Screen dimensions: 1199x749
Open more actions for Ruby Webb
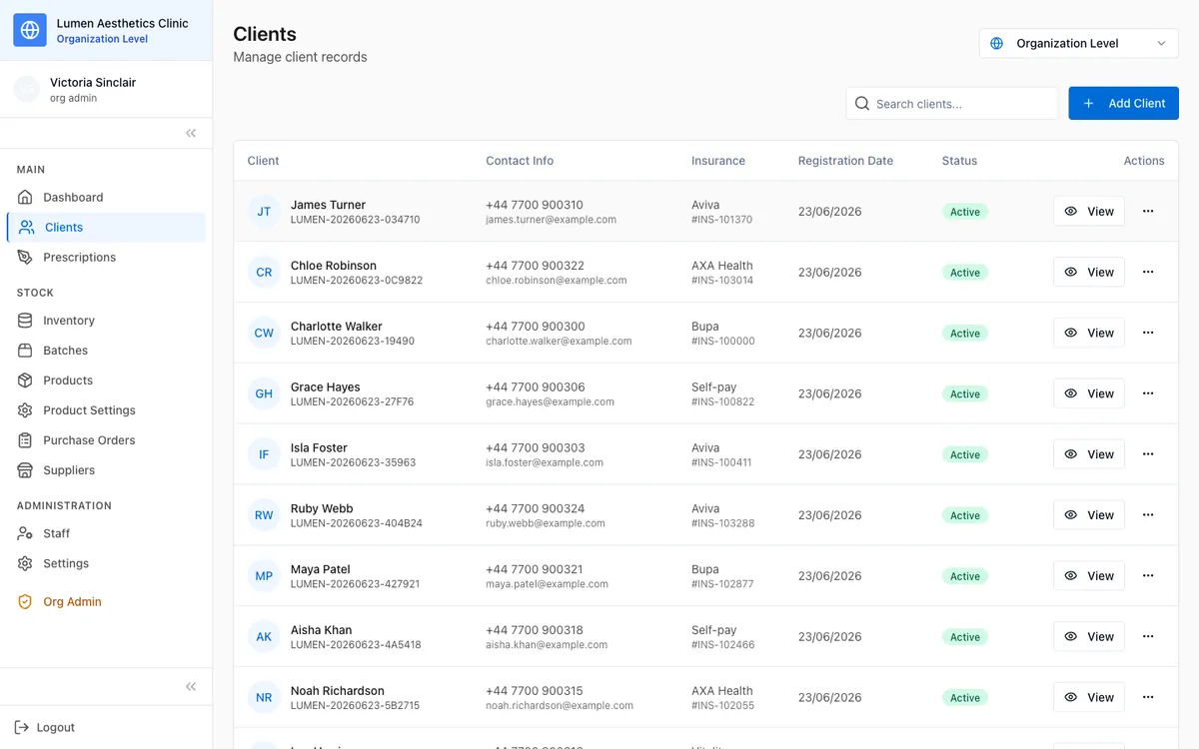(x=1148, y=515)
